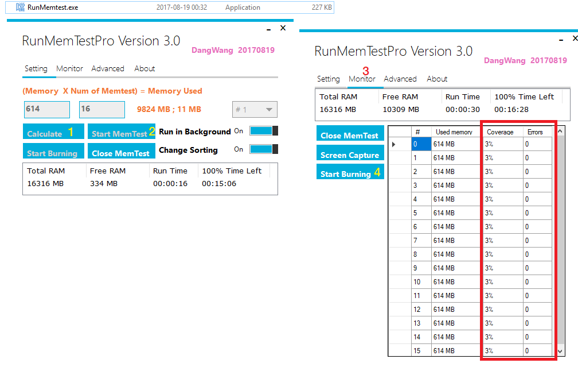
Task: Click the Screen Capture button
Action: [350, 153]
